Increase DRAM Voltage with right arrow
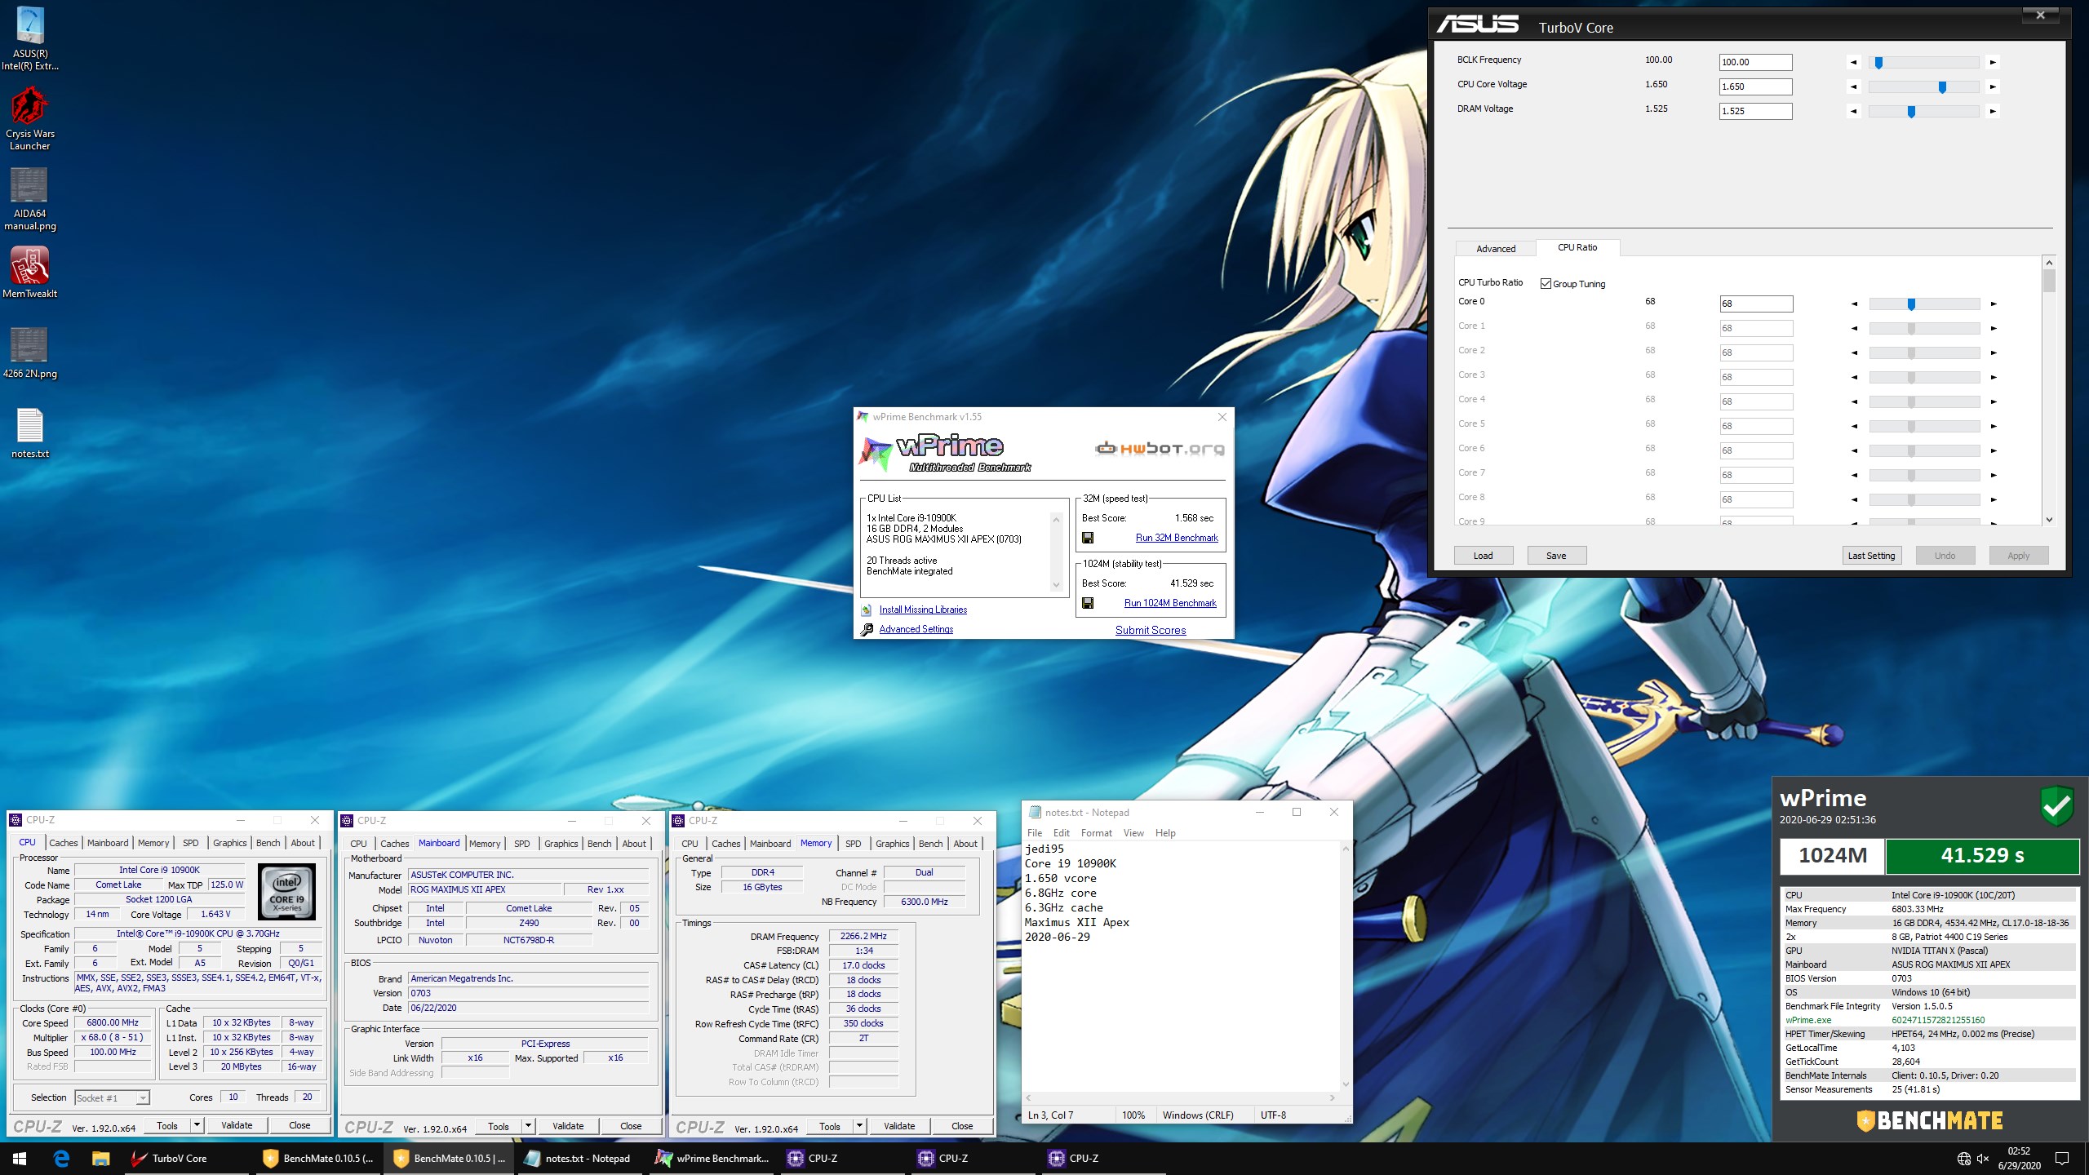This screenshot has height=1175, width=2089. [1994, 111]
